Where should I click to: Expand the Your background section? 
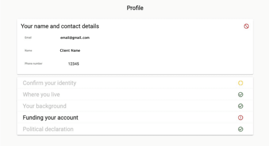coord(135,106)
